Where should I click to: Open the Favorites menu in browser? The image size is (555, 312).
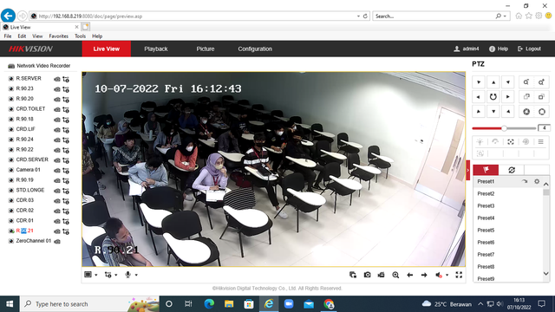[58, 36]
